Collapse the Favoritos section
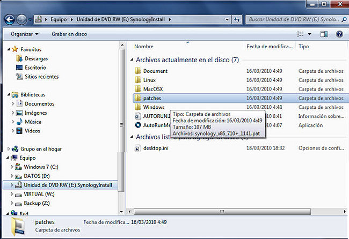The width and height of the screenshot is (349, 239). 9,49
